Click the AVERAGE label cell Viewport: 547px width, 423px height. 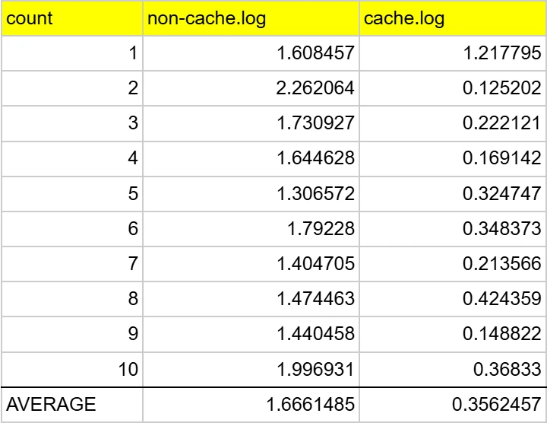[x=71, y=405]
